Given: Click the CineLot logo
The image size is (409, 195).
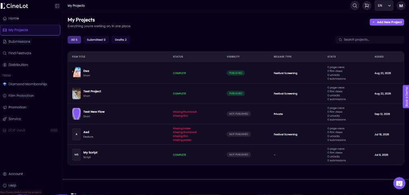Looking at the screenshot, I should coord(14,6).
